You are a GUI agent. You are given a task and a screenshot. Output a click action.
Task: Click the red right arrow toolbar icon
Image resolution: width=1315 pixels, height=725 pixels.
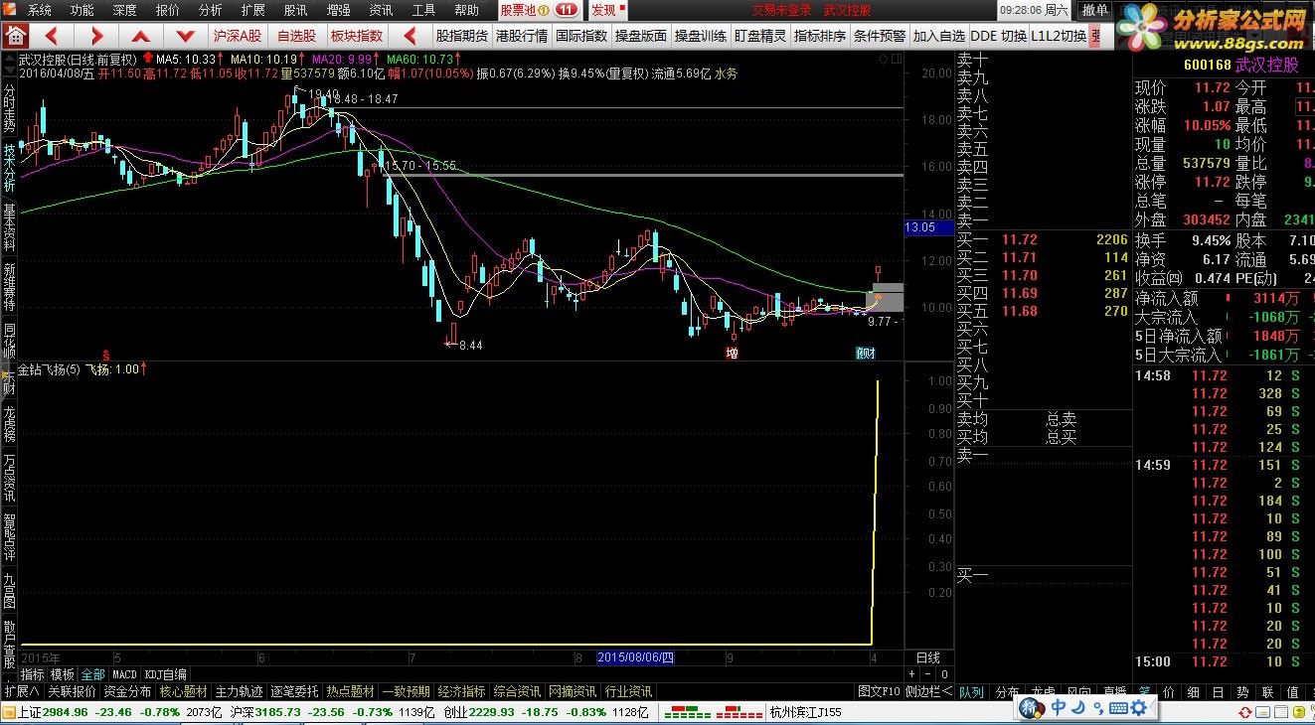[x=96, y=36]
